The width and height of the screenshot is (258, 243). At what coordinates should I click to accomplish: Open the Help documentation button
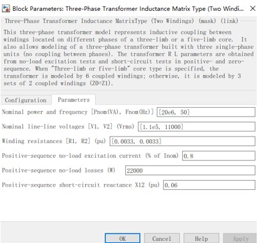202,239
